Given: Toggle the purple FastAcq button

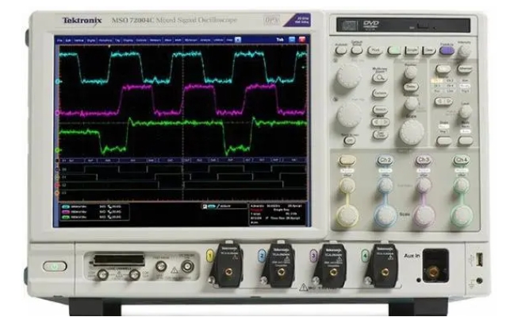Looking at the screenshot, I should [447, 50].
